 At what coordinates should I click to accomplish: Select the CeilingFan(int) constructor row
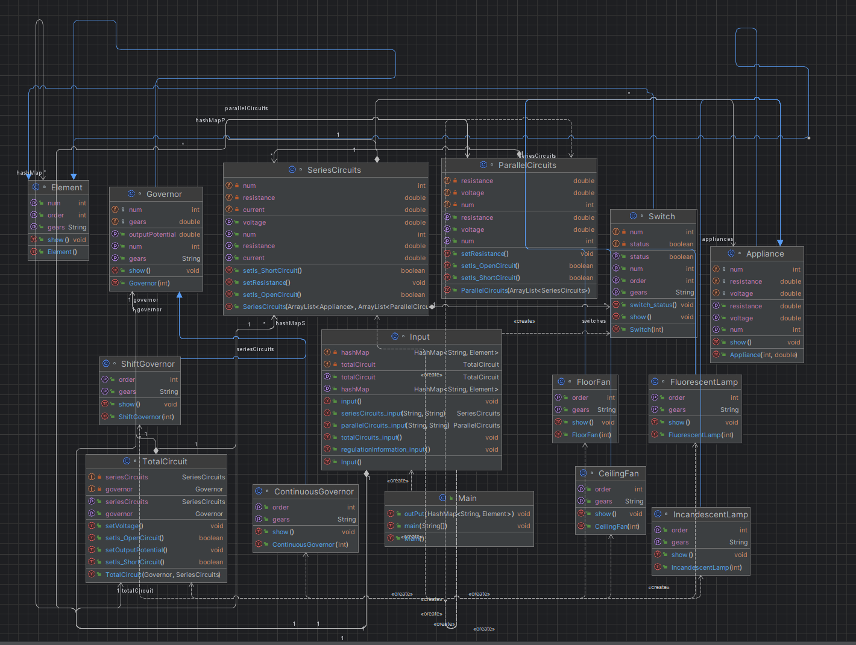click(x=611, y=526)
